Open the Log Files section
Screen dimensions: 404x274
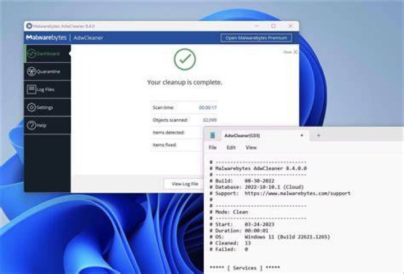click(47, 90)
